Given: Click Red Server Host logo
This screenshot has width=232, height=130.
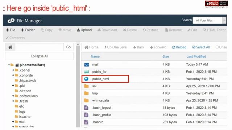Looking at the screenshot, I should [x=216, y=4].
